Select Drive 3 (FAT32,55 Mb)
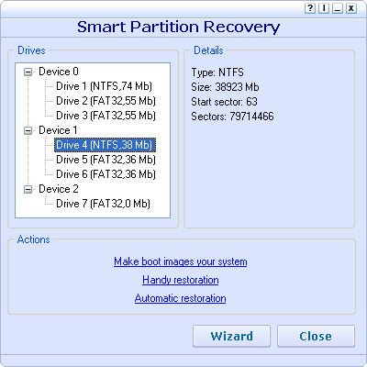The image size is (367, 367). pos(106,116)
